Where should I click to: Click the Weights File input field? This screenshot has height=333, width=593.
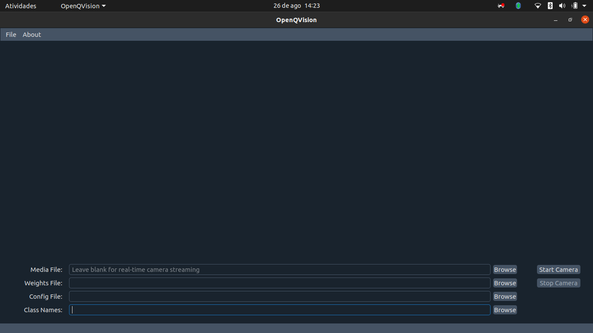click(280, 283)
